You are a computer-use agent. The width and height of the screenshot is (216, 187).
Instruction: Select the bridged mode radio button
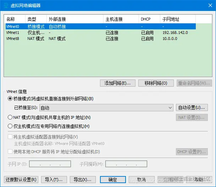point(10,99)
